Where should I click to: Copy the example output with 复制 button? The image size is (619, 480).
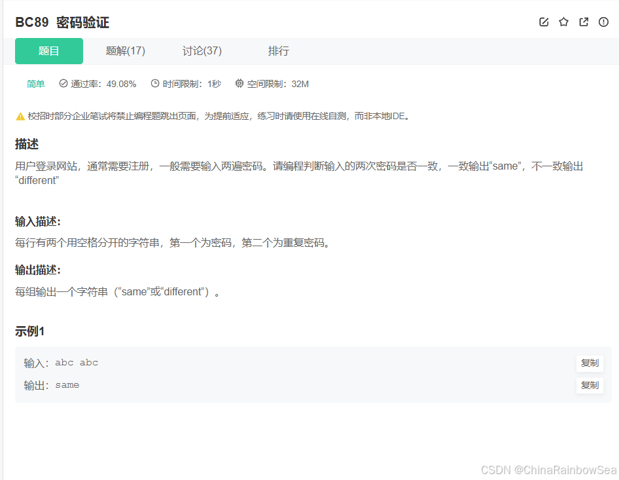pyautogui.click(x=589, y=386)
